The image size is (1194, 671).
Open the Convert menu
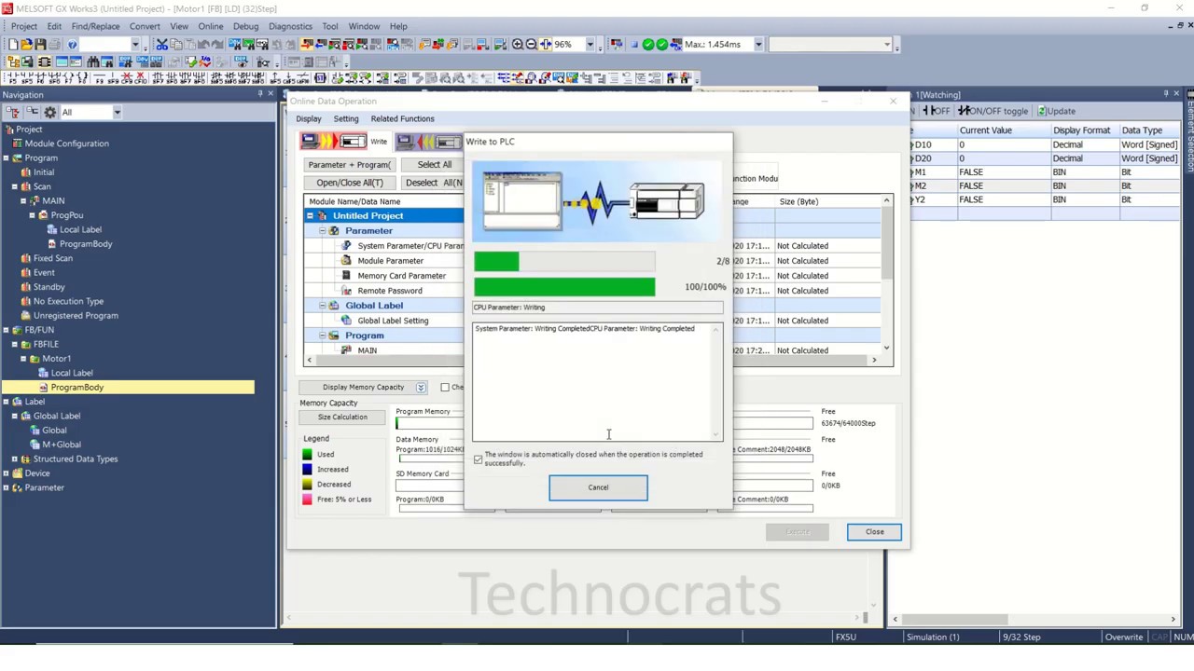coord(145,26)
